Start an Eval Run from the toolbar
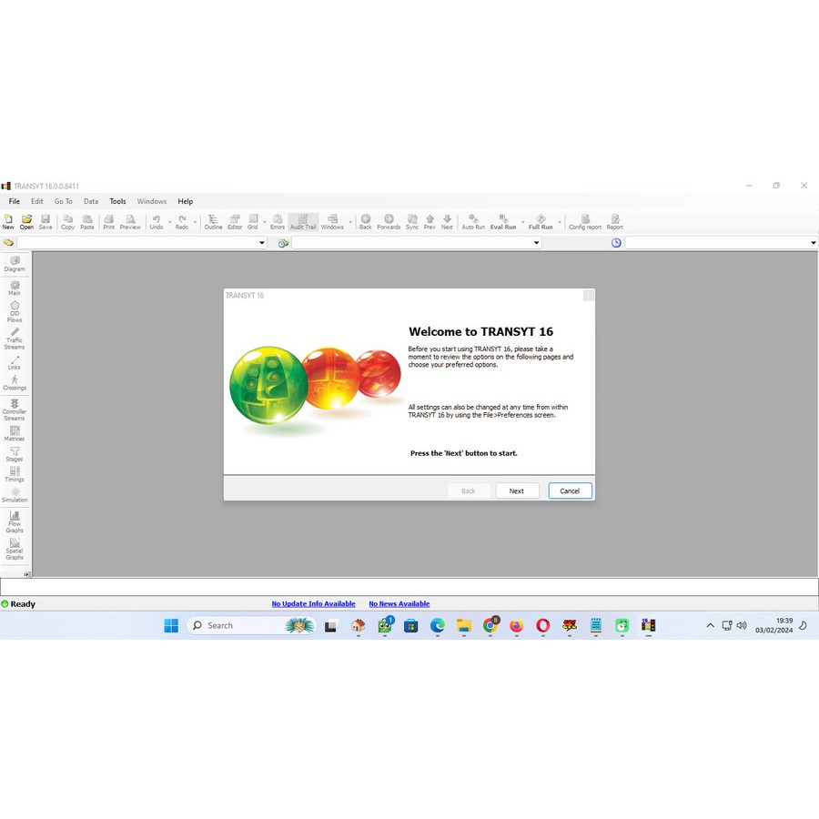 tap(503, 222)
